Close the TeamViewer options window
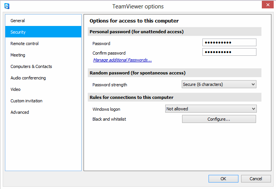 [267, 5]
